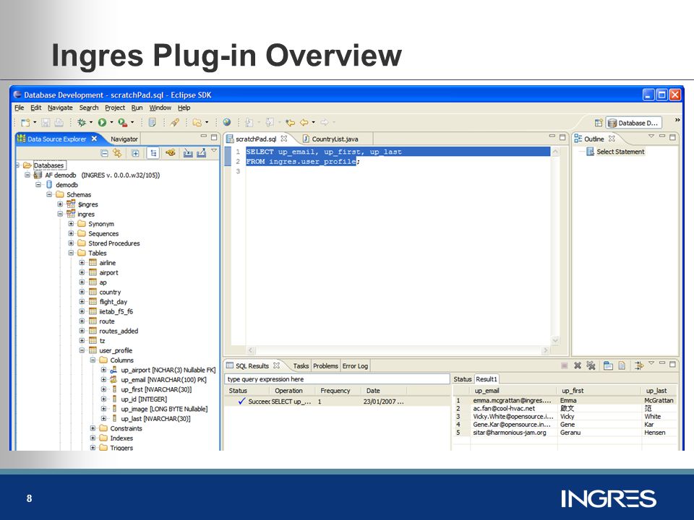Click Remove All Results double-X icon
The height and width of the screenshot is (520, 694).
coord(591,365)
